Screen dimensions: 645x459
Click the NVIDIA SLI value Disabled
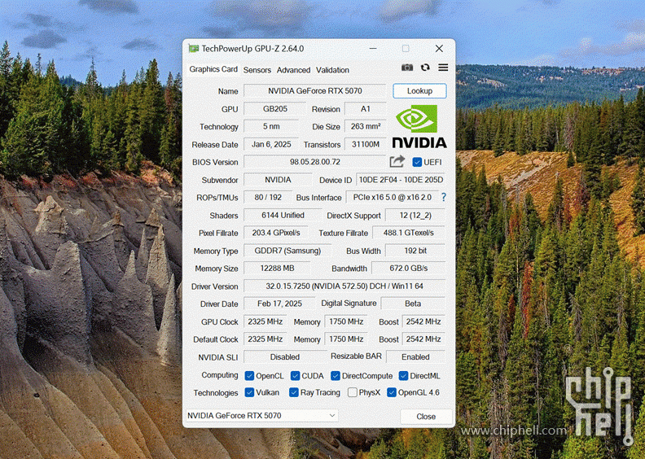click(285, 357)
